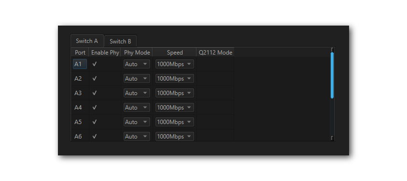Click the blue vertical scrollbar thumb

point(332,75)
